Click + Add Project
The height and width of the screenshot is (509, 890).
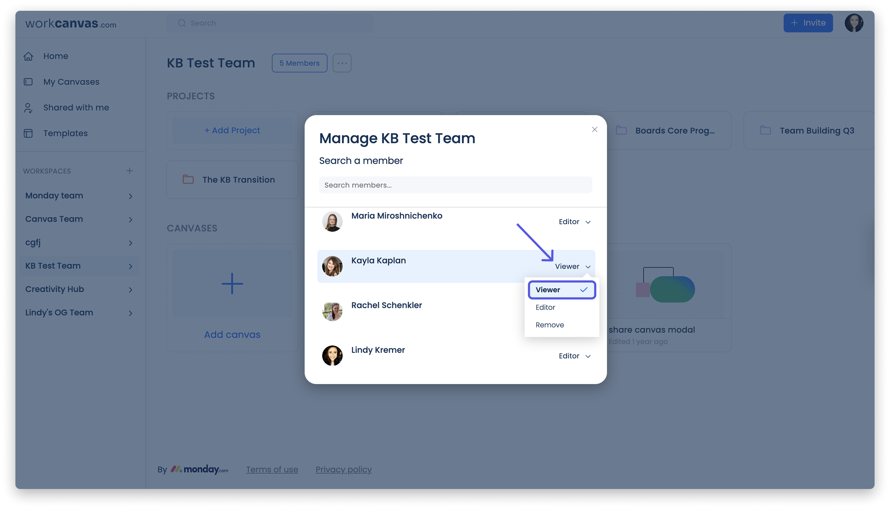(232, 130)
